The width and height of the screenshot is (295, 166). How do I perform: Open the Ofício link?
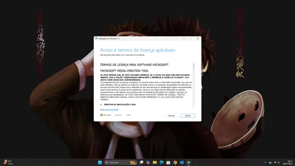pyautogui.click(x=129, y=115)
